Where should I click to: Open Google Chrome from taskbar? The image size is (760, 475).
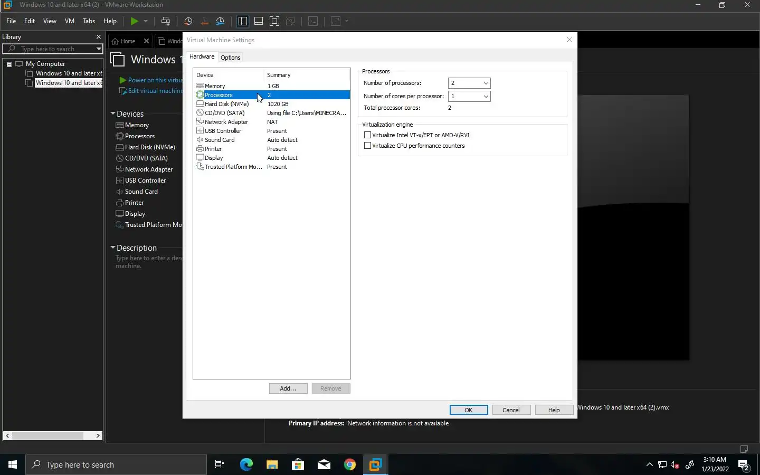349,464
